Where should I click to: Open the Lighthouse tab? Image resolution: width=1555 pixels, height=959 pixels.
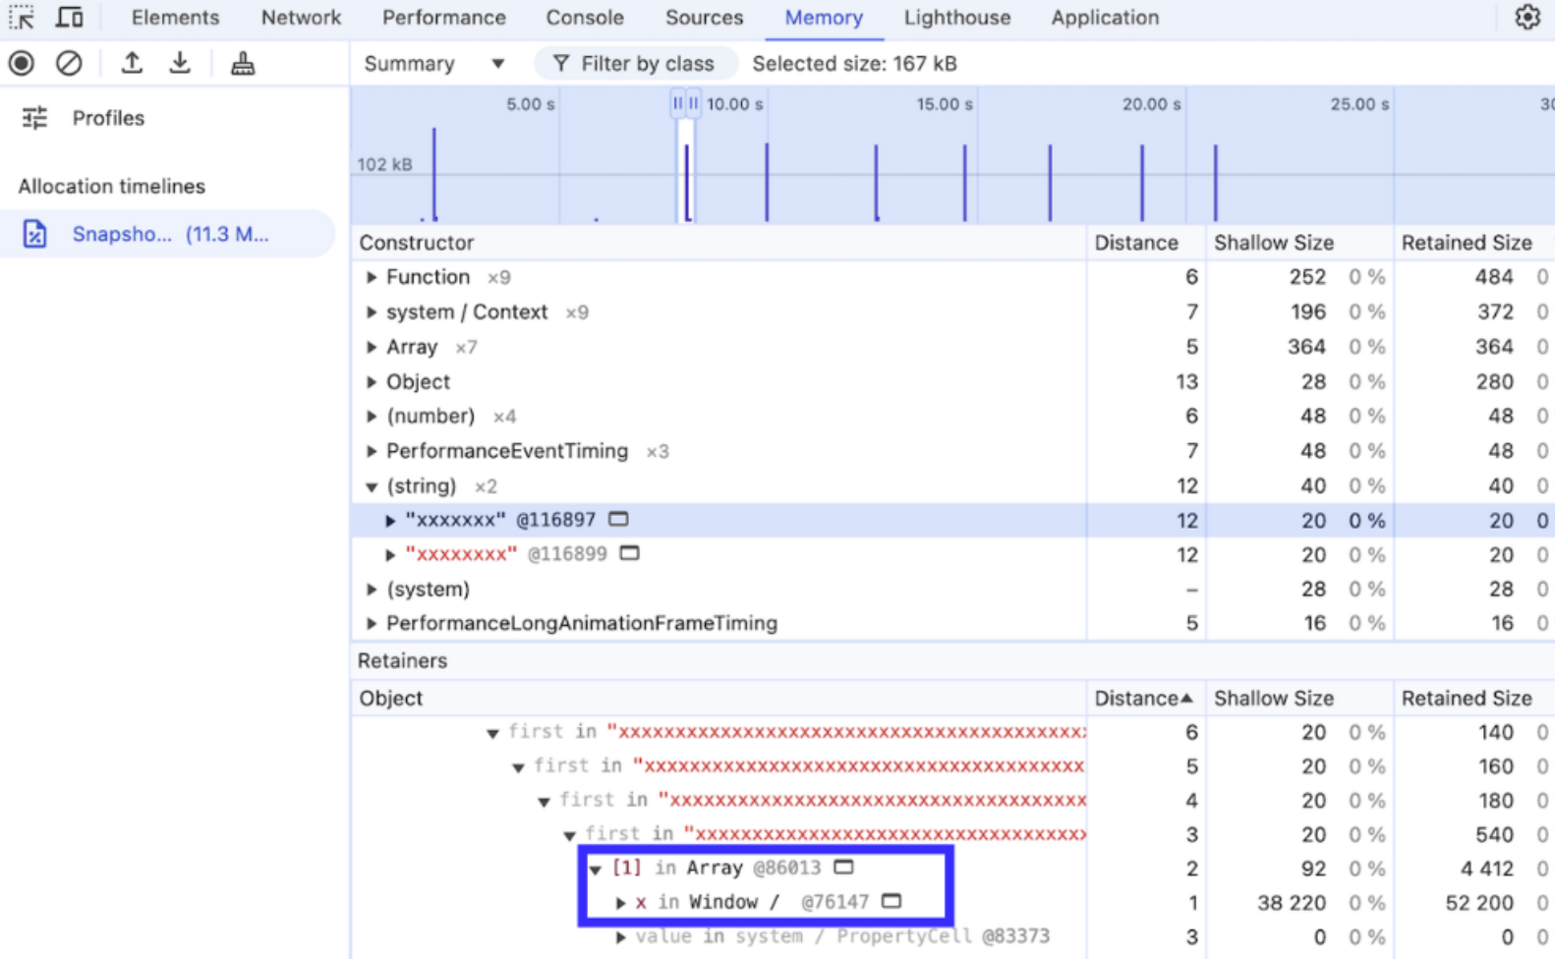click(957, 18)
